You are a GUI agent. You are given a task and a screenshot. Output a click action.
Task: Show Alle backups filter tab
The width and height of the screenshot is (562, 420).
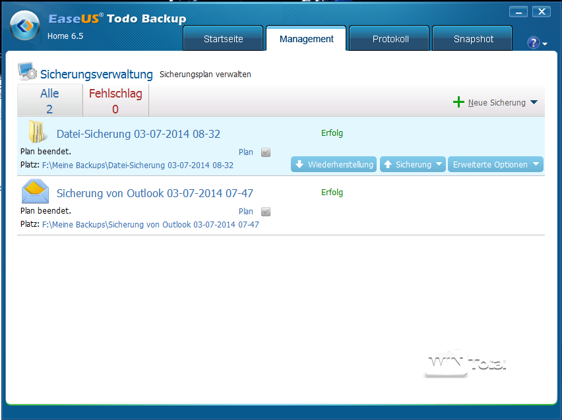pos(50,101)
